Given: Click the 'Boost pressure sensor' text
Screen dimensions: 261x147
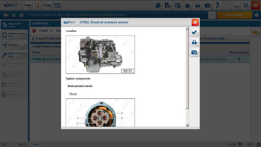Looking at the screenshot, I should coord(80,86).
